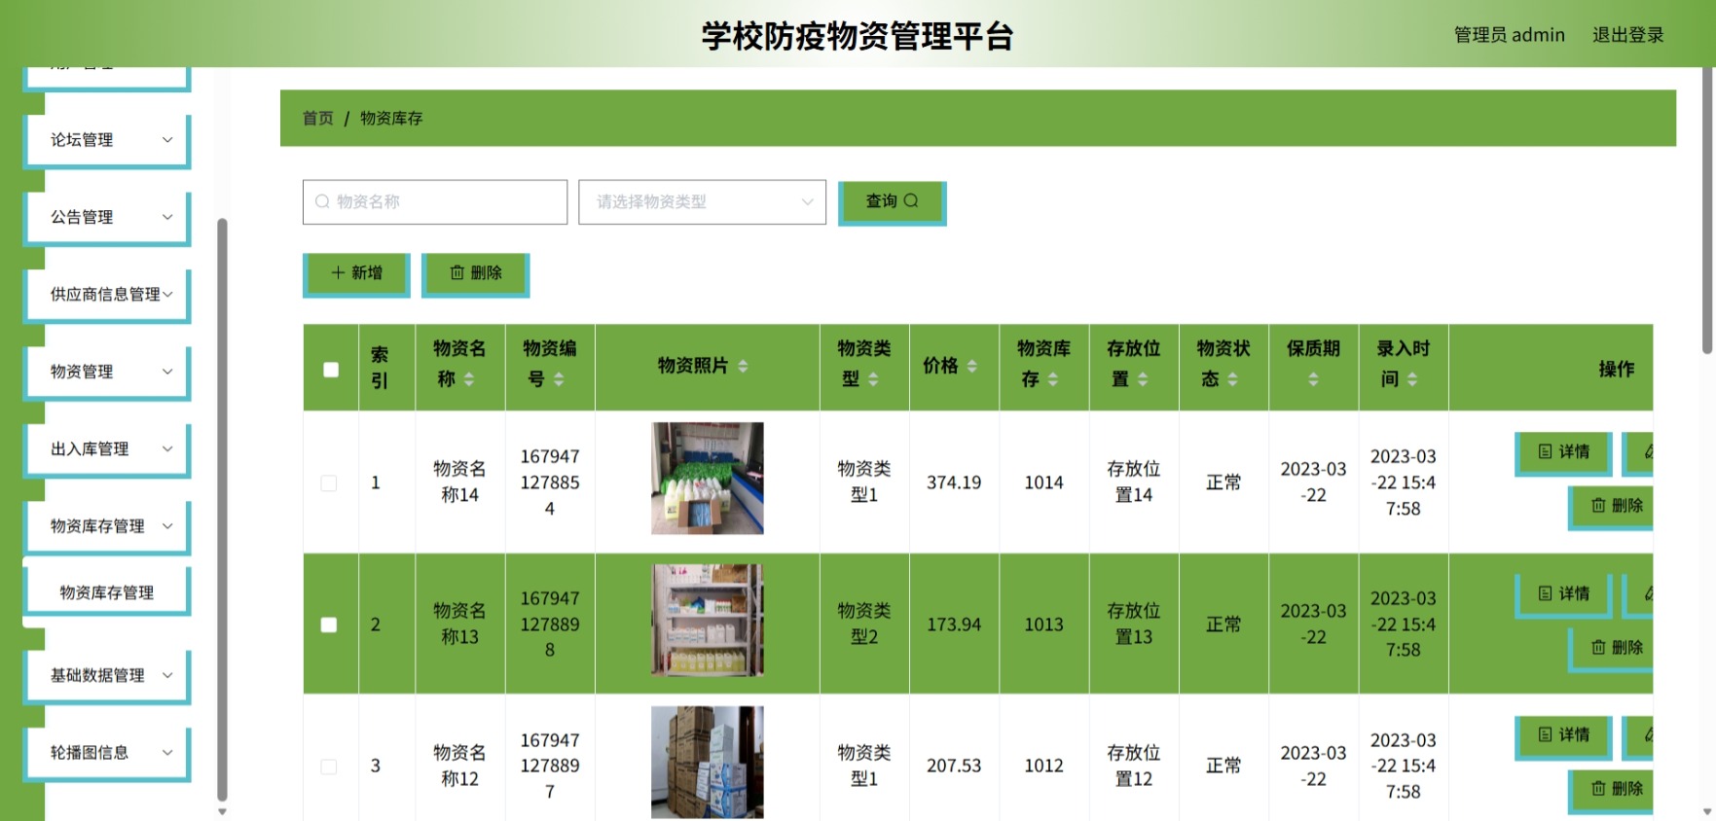Click sort icon for 存放位置 column
1716x821 pixels.
(x=1143, y=379)
